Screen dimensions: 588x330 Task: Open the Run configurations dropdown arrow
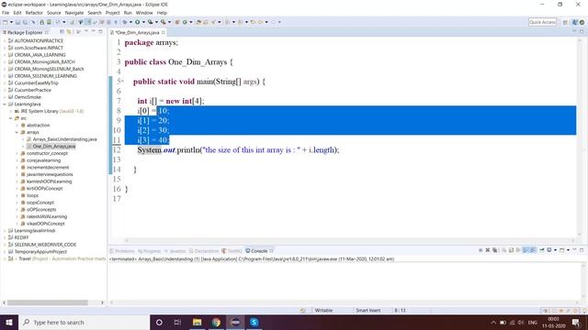pos(143,22)
